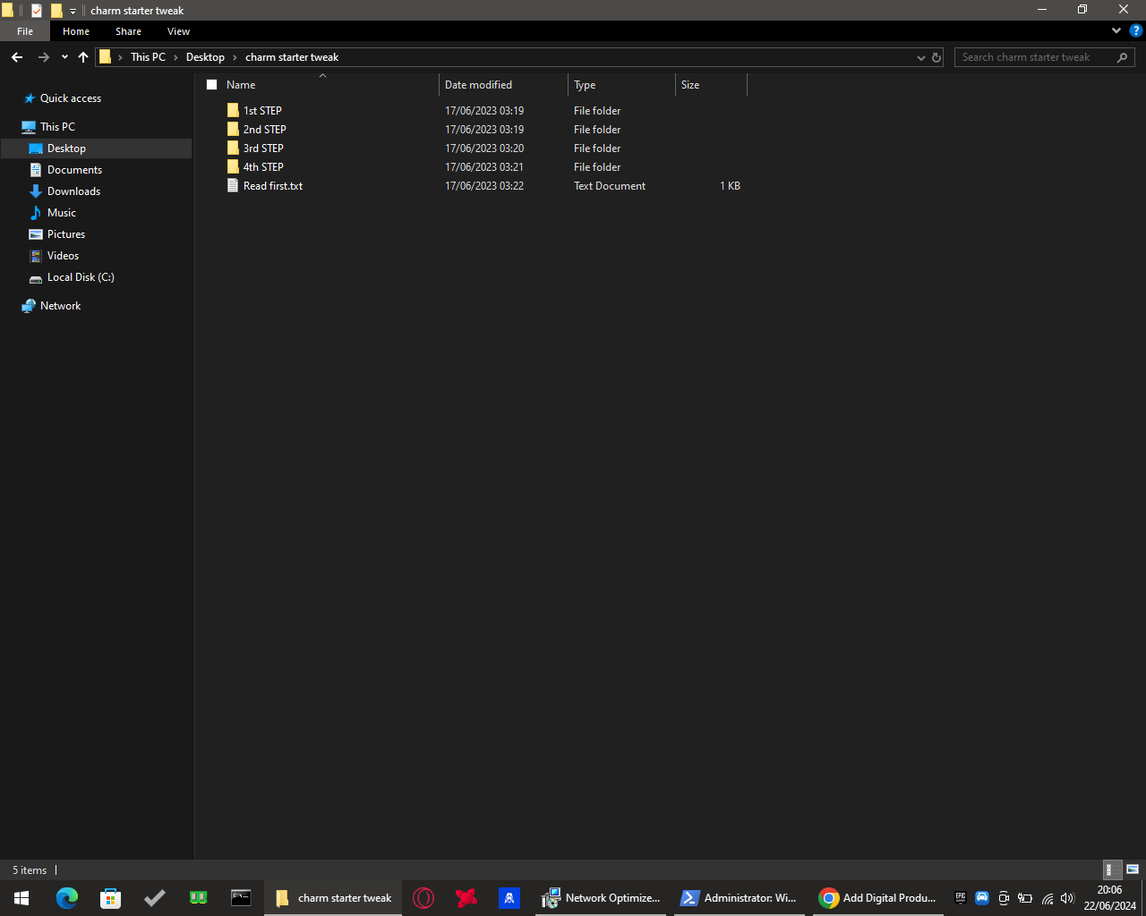Launch Microsoft Edge from the taskbar
The height and width of the screenshot is (916, 1146).
[x=67, y=898]
